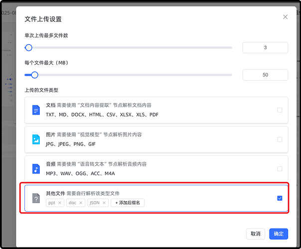Click the audio music note icon
Viewport: 301px width, 249px height.
point(36,169)
